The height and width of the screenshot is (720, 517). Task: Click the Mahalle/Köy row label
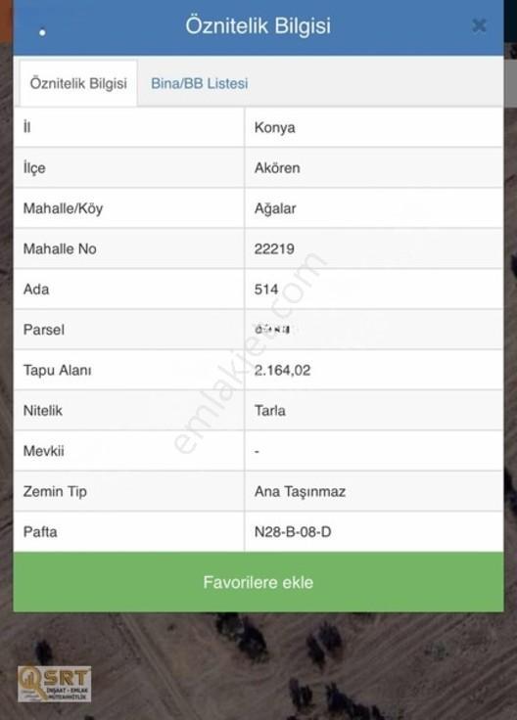63,208
